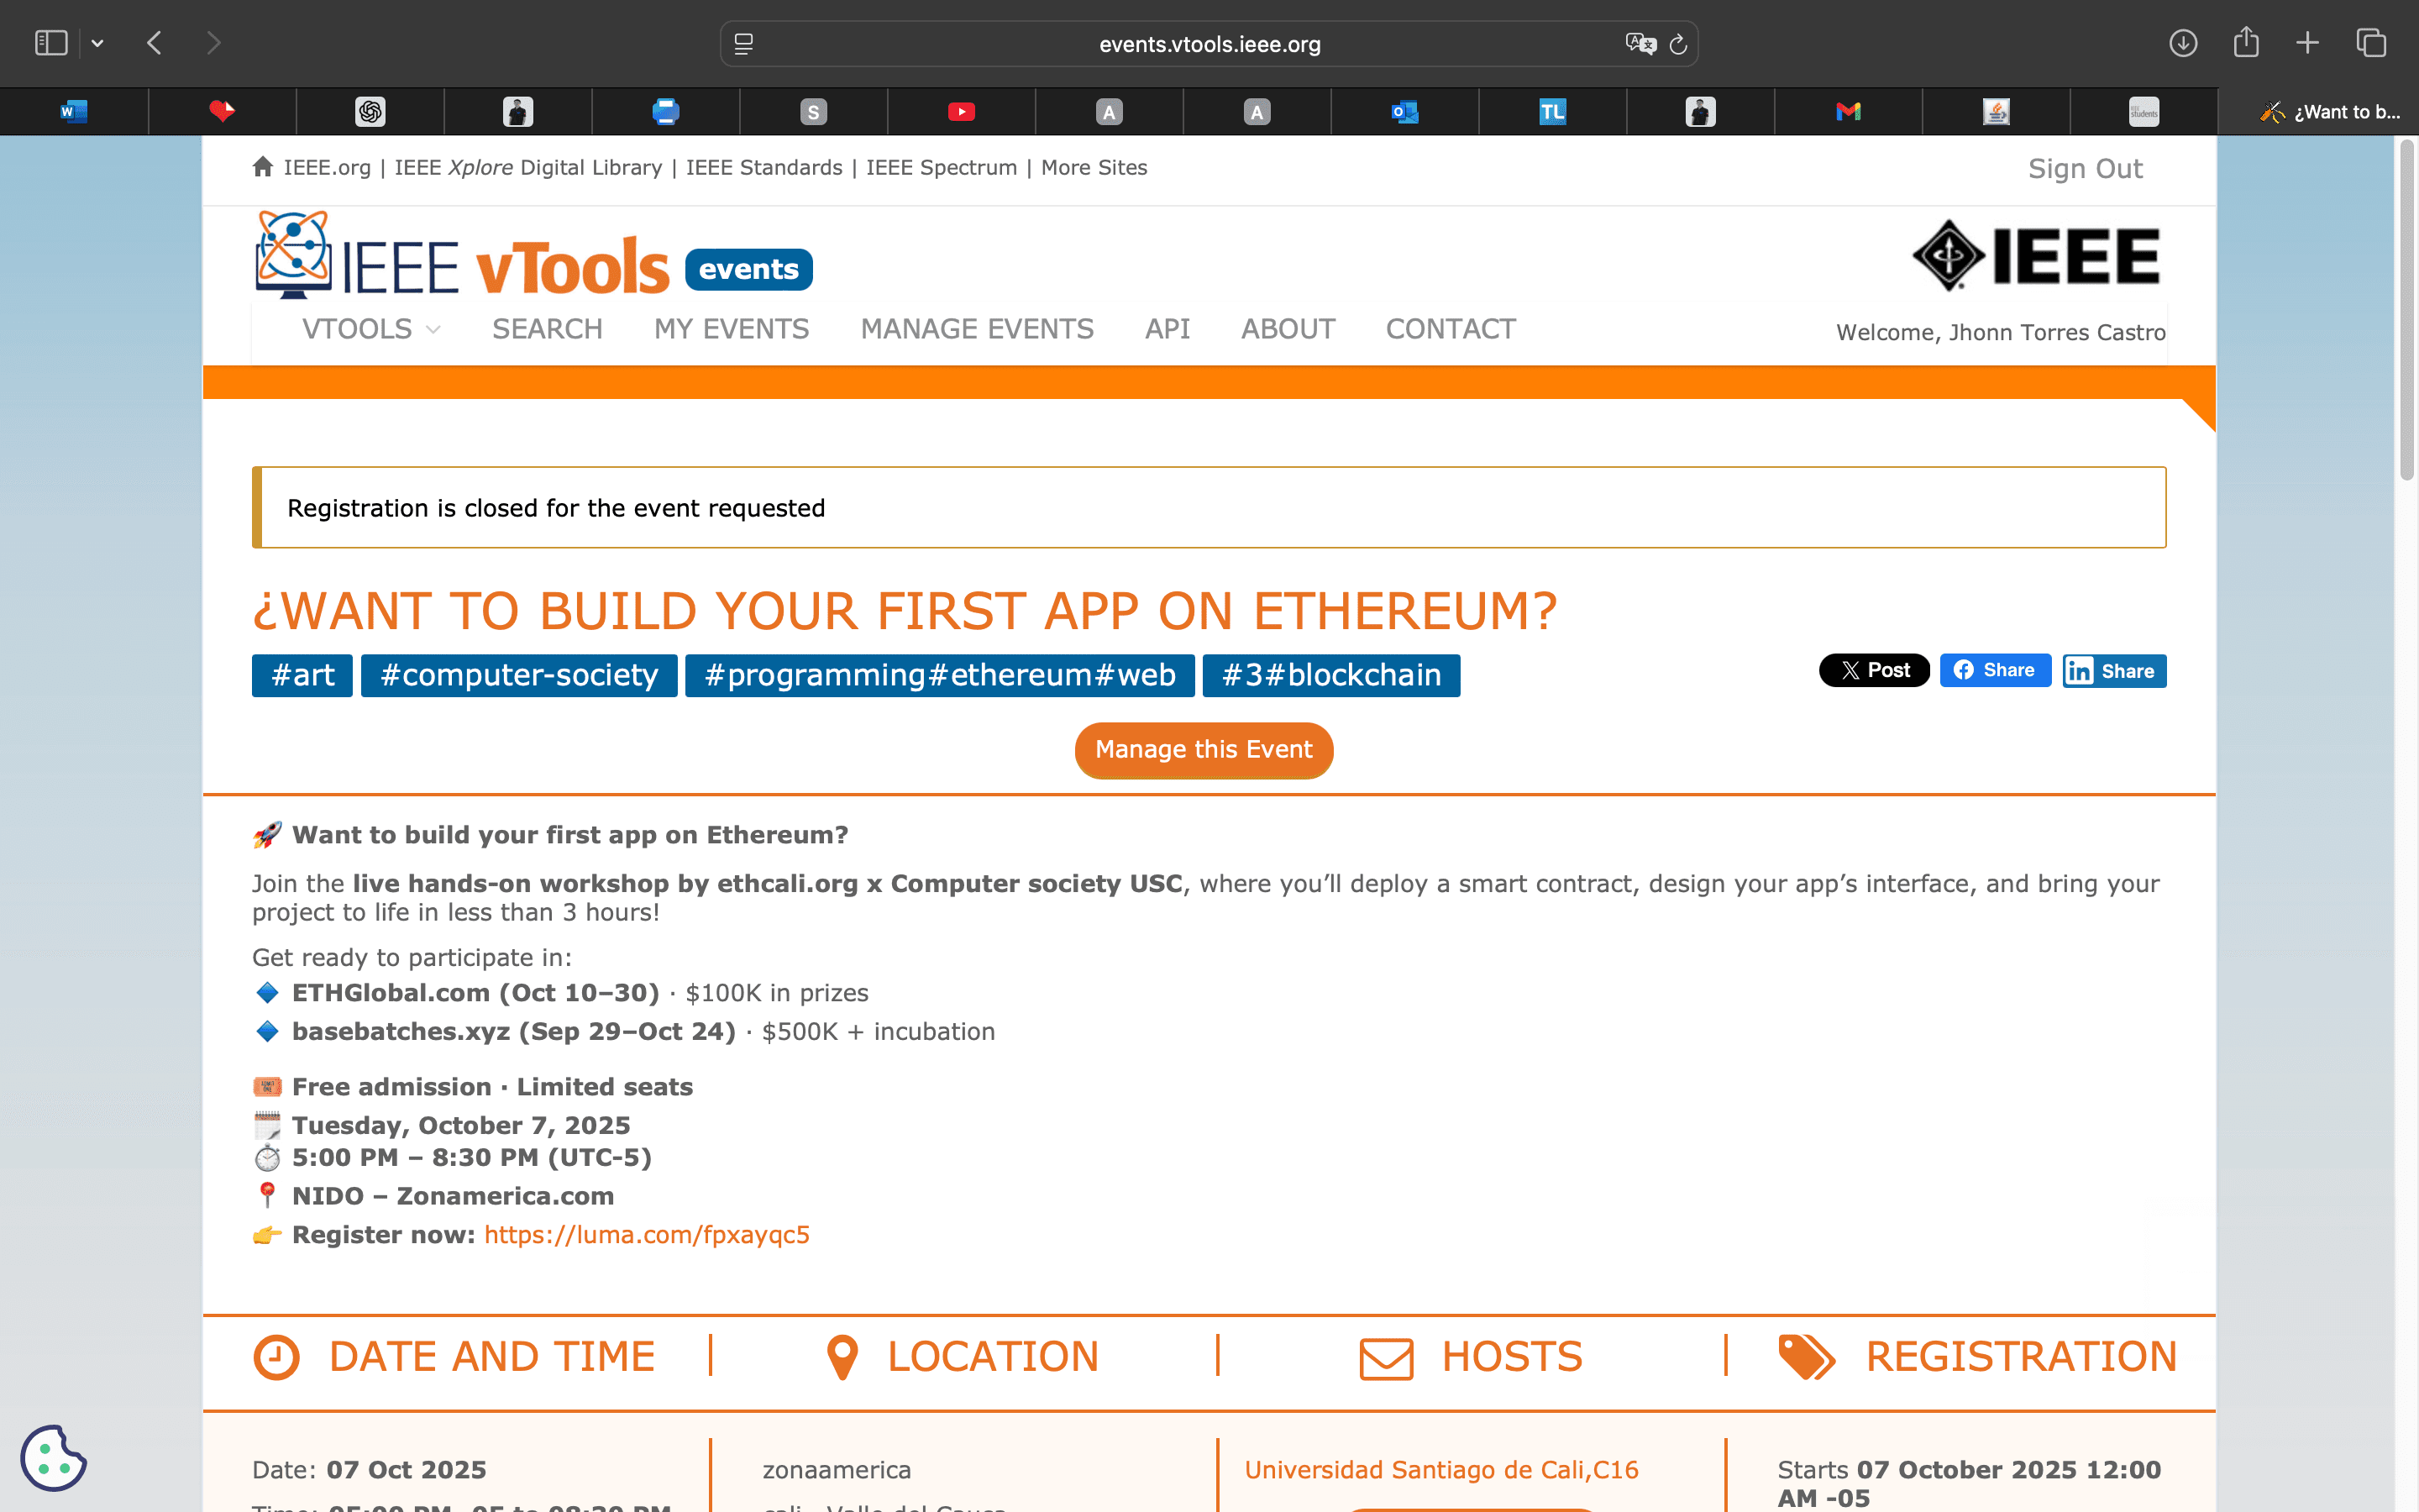The height and width of the screenshot is (1512, 2419).
Task: Click the Safari share icon
Action: [2246, 43]
